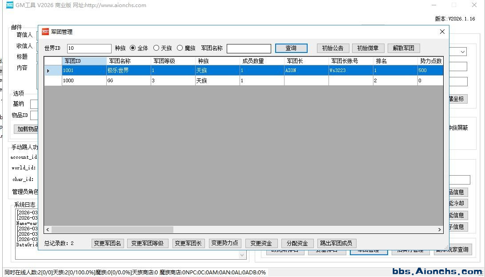The image size is (485, 277).
Task: Click the row selector arrow for legion 1001
Action: click(x=48, y=71)
